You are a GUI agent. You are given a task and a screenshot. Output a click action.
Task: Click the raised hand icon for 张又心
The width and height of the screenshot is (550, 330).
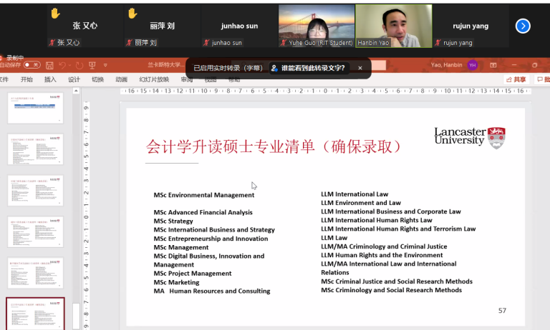(55, 13)
